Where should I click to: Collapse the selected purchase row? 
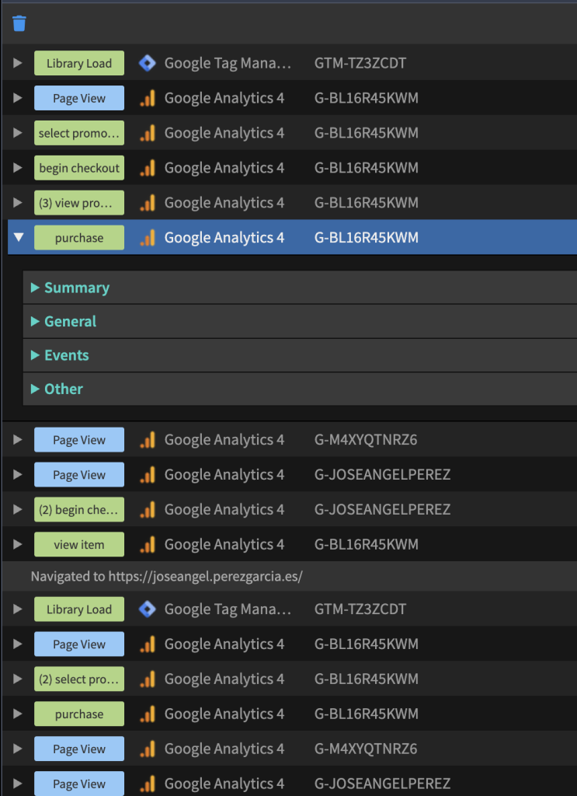click(19, 237)
